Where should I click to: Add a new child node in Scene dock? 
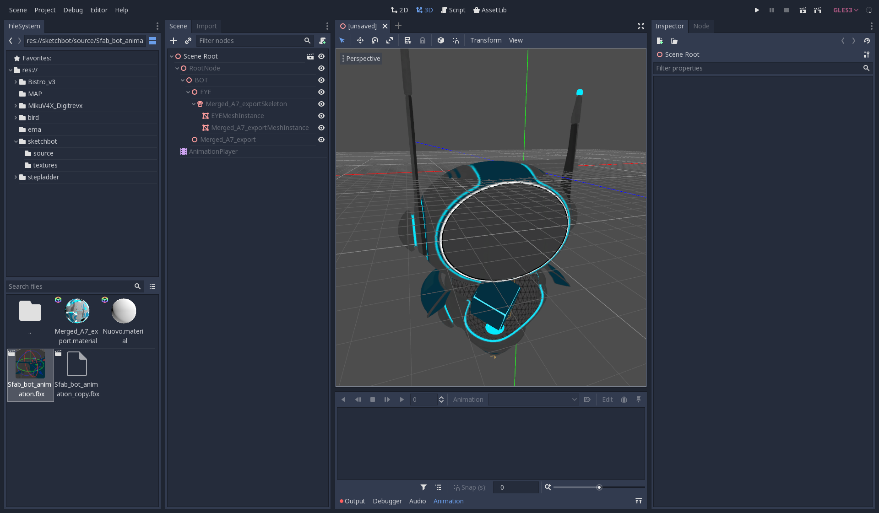(174, 41)
